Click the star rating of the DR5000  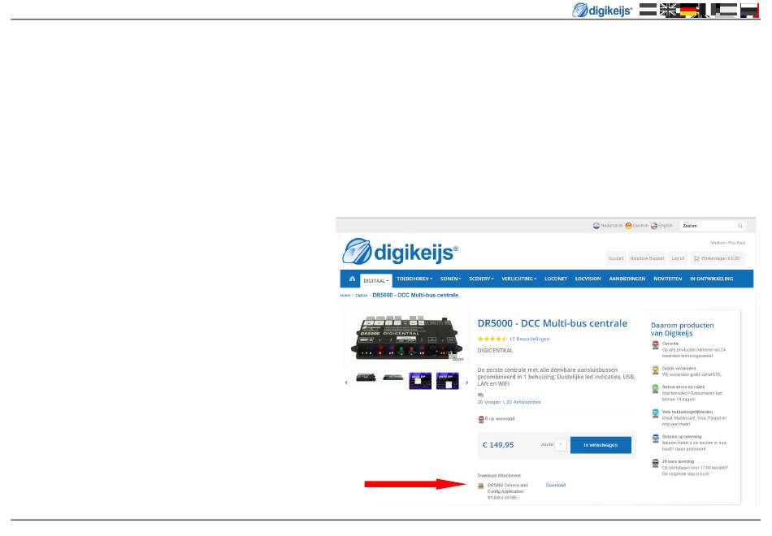492,339
